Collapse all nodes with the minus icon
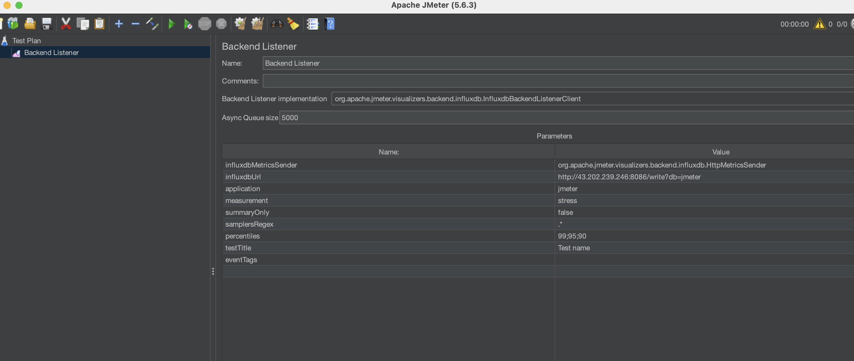The height and width of the screenshot is (361, 854). (135, 24)
